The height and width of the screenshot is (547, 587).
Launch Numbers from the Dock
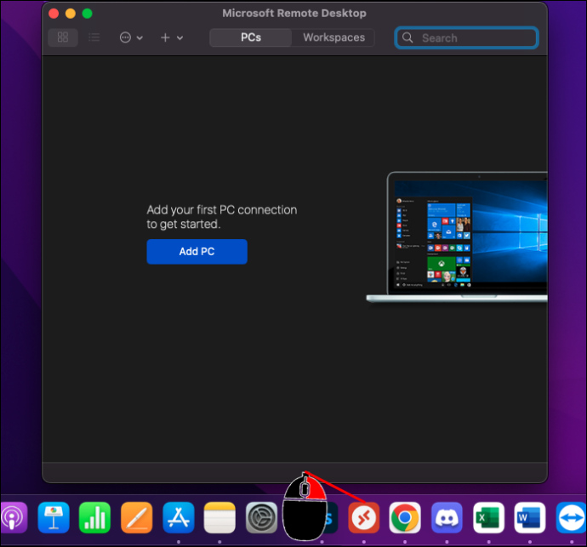coord(94,518)
